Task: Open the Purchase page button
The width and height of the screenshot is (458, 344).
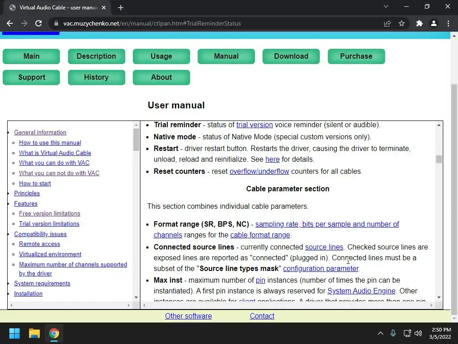Action: 356,56
